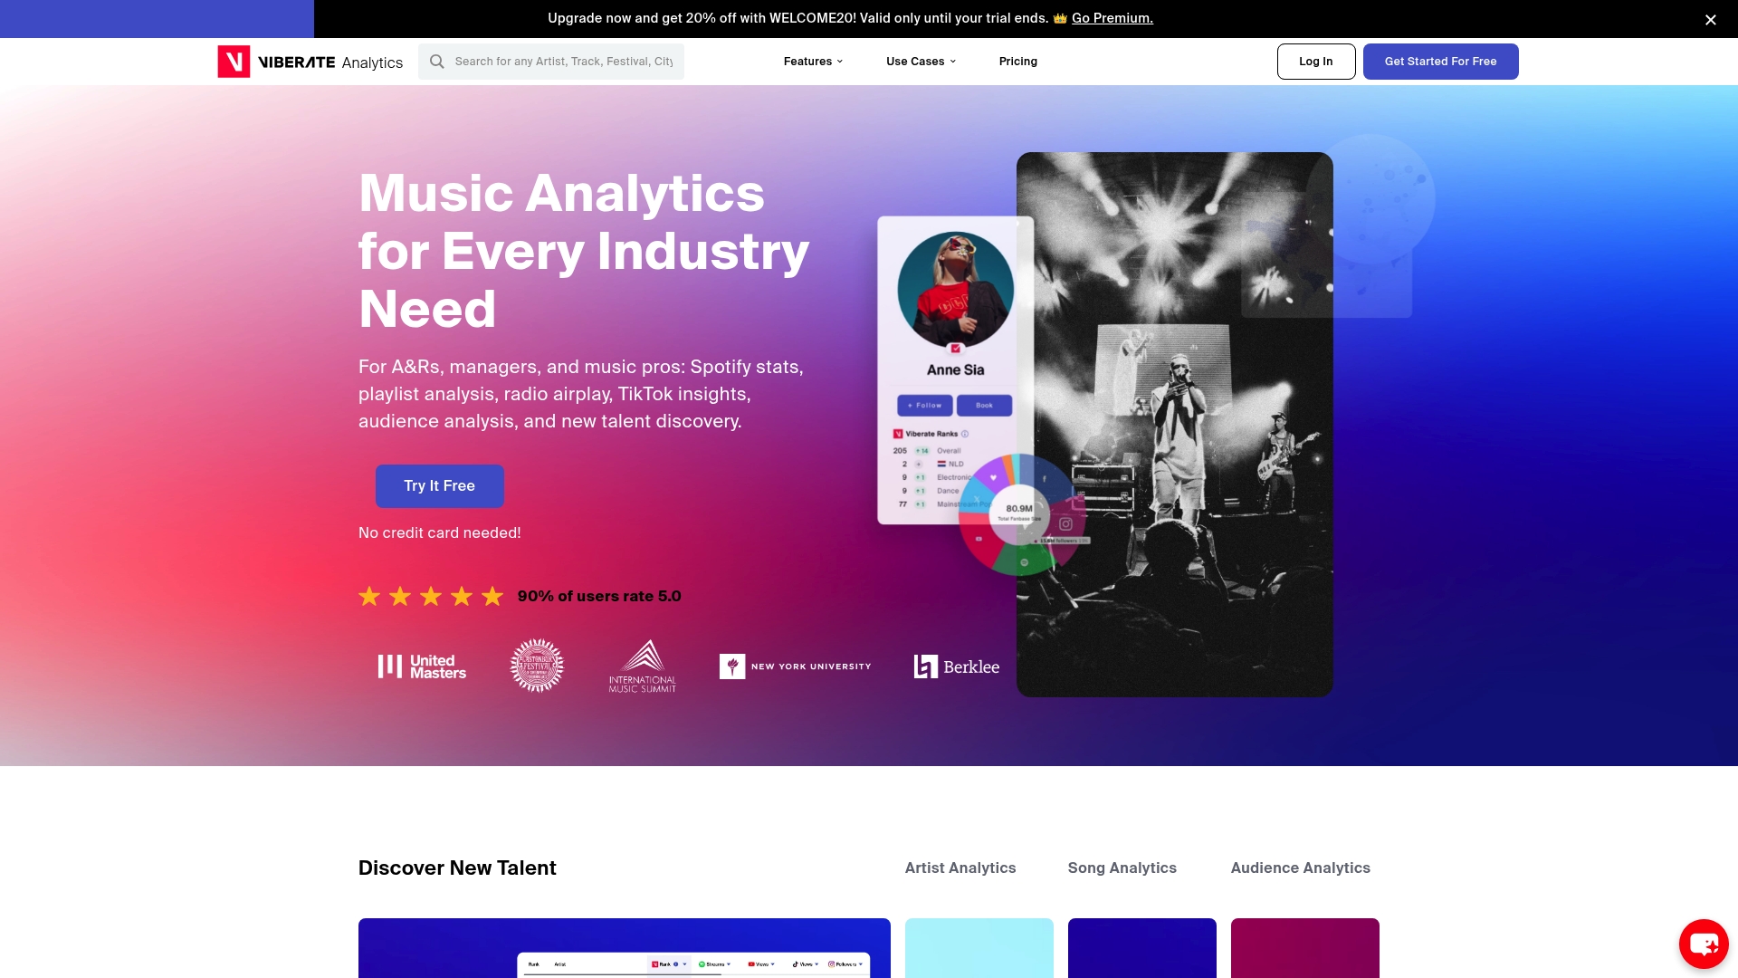Click the Log In button
Image resolution: width=1738 pixels, height=978 pixels.
(x=1316, y=62)
